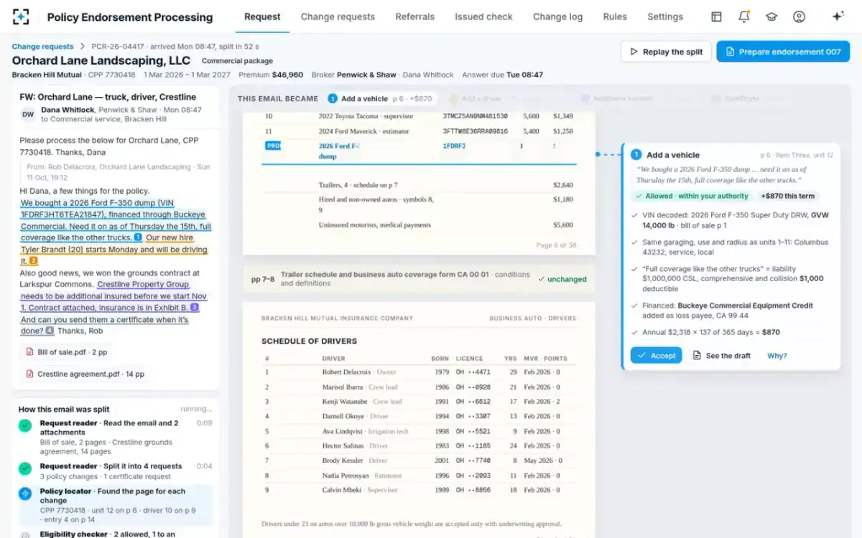This screenshot has height=538, width=862.
Task: Click the 'pp 7–8' unchanged pages row
Action: click(x=419, y=279)
